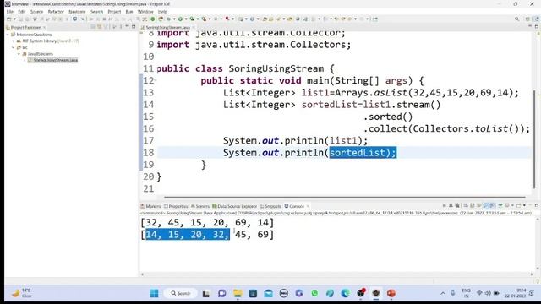Click the editor vertical scrollbar
The image size is (541, 304).
[534, 139]
